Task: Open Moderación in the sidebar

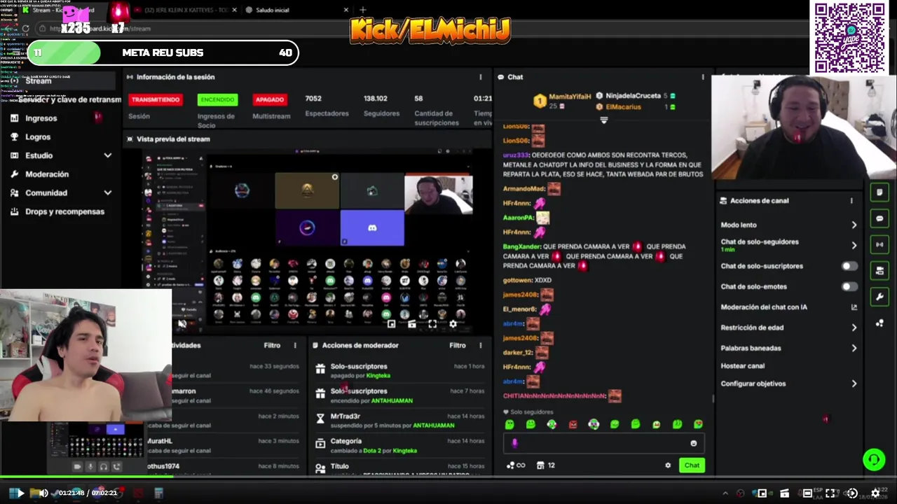Action: pos(47,174)
